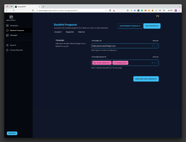The width and height of the screenshot is (186, 142).
Task: Reload the current page
Action: tap(14, 11)
